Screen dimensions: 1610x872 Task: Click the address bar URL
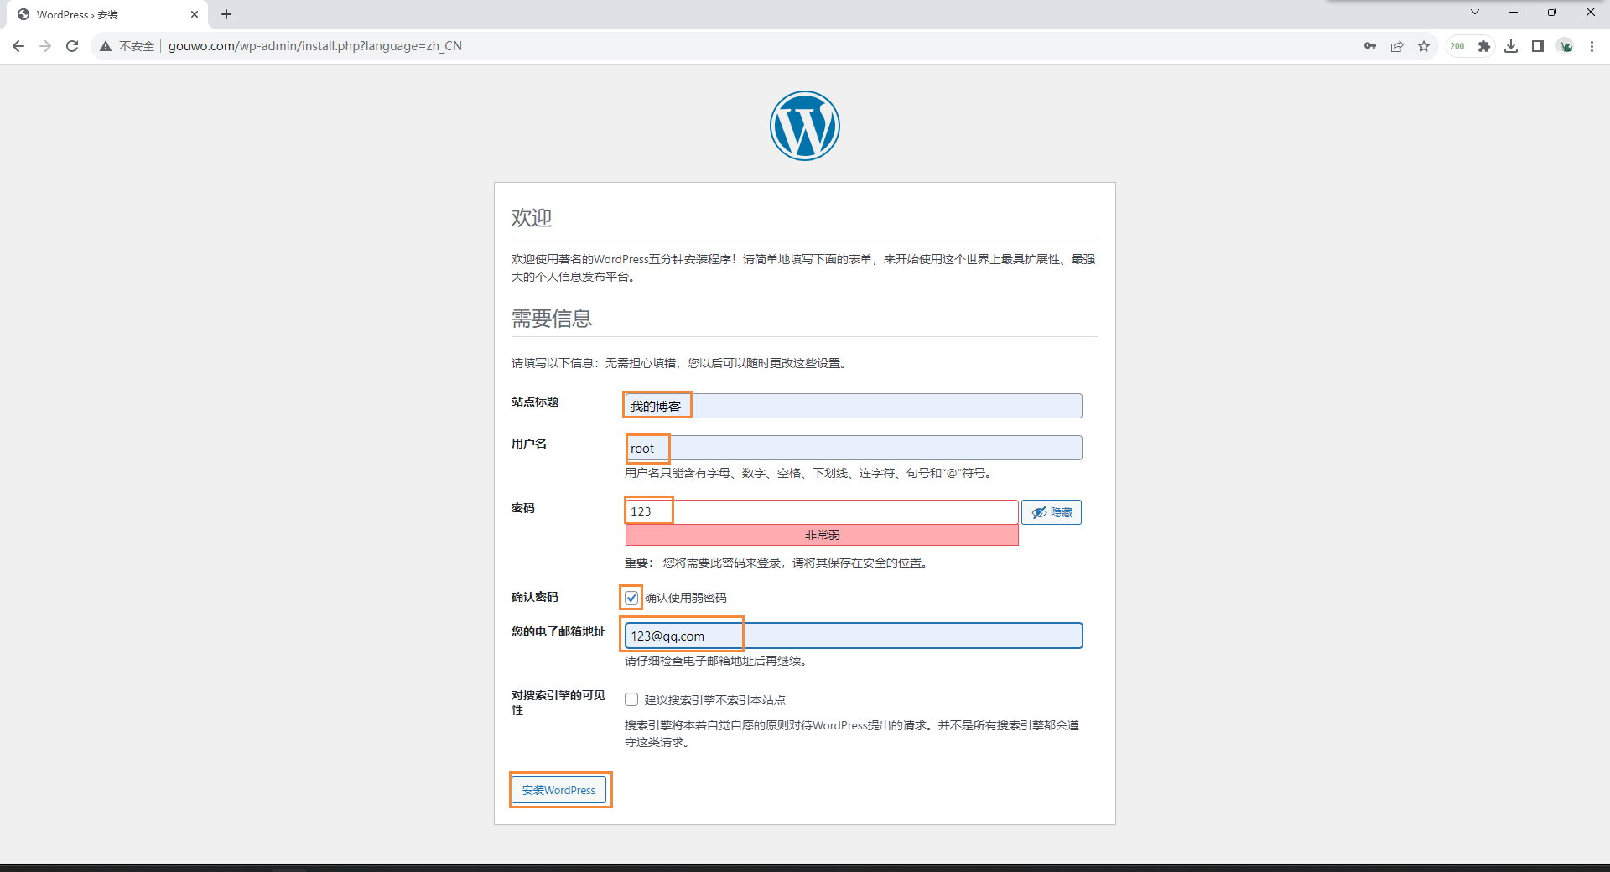pyautogui.click(x=315, y=46)
